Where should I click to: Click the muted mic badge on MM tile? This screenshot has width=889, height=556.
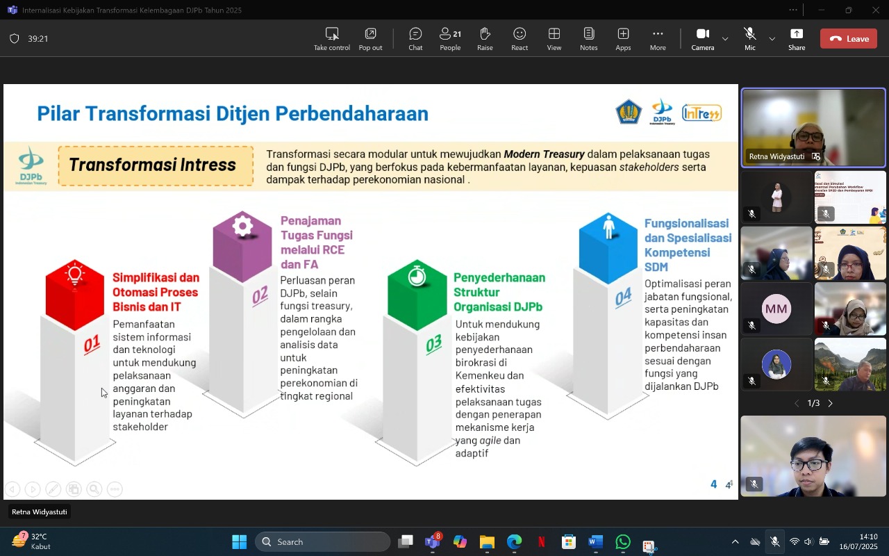coord(752,325)
